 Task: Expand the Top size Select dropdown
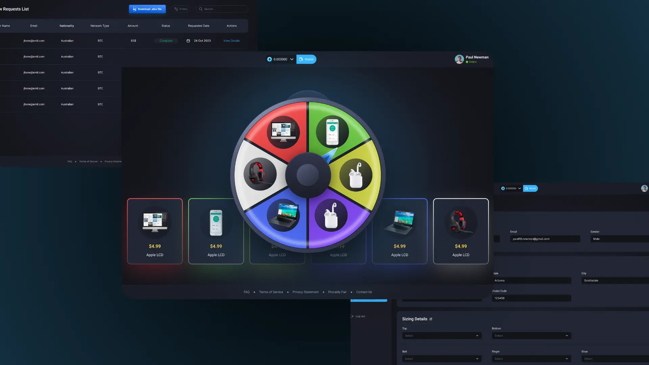(442, 336)
